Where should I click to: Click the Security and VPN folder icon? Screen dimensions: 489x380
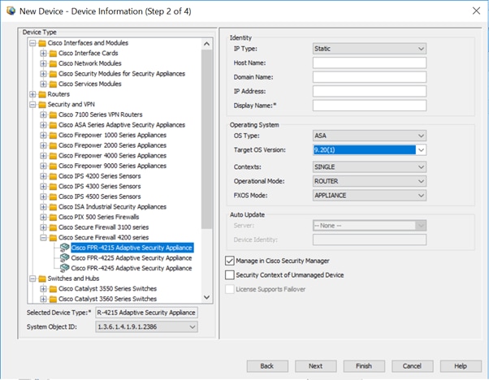point(42,105)
